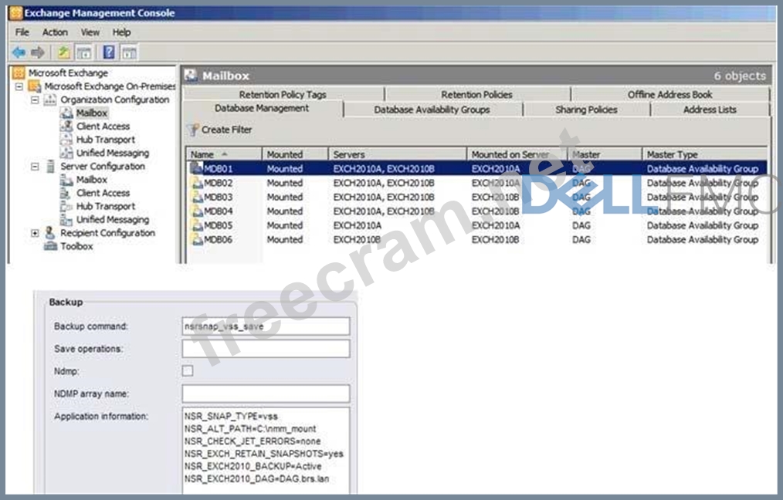Click the Backup command input field
This screenshot has width=783, height=500.
click(x=266, y=326)
